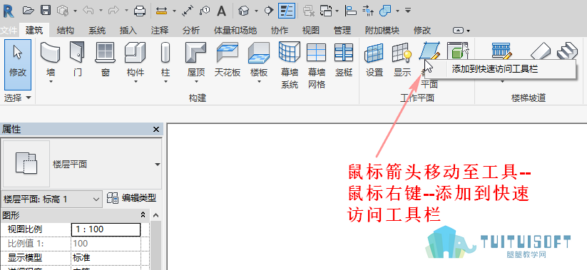
Task: Switch to the 管理 ribbon tab
Action: pyautogui.click(x=342, y=31)
